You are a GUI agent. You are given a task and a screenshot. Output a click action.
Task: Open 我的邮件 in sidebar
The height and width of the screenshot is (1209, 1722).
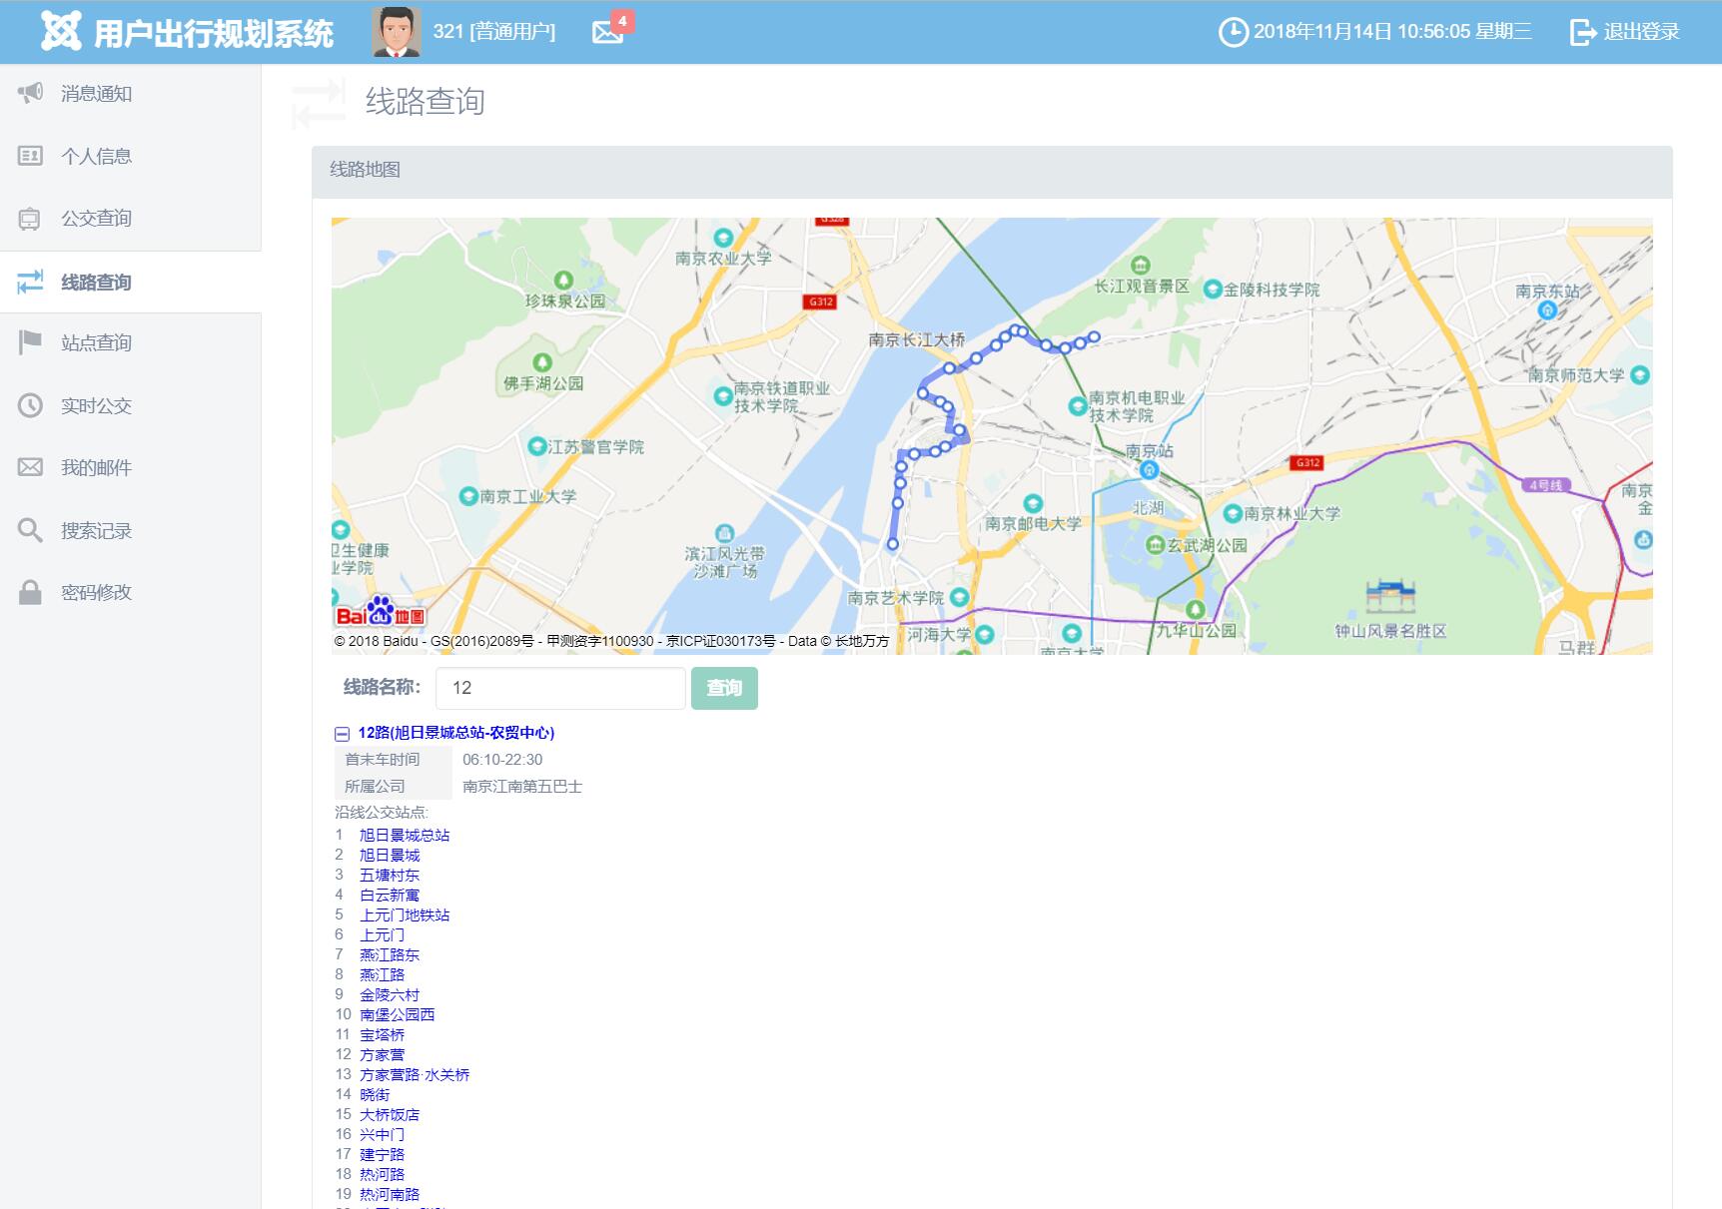(x=96, y=468)
